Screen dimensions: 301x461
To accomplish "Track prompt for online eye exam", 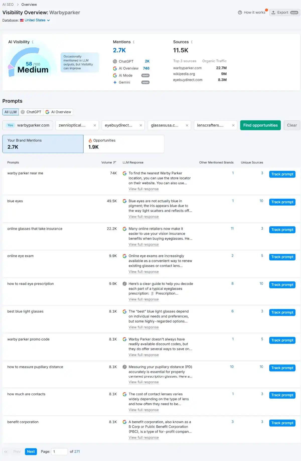I will coord(282,257).
